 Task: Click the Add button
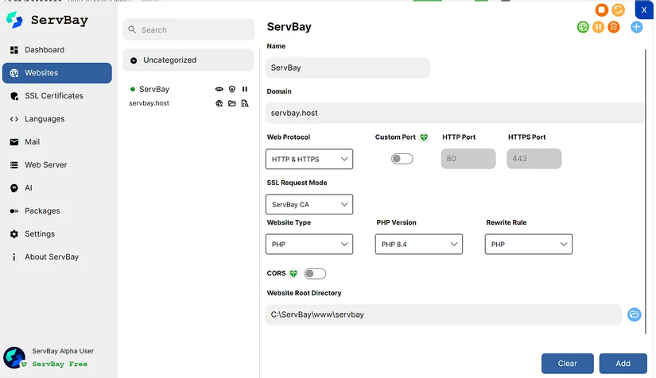click(x=623, y=364)
